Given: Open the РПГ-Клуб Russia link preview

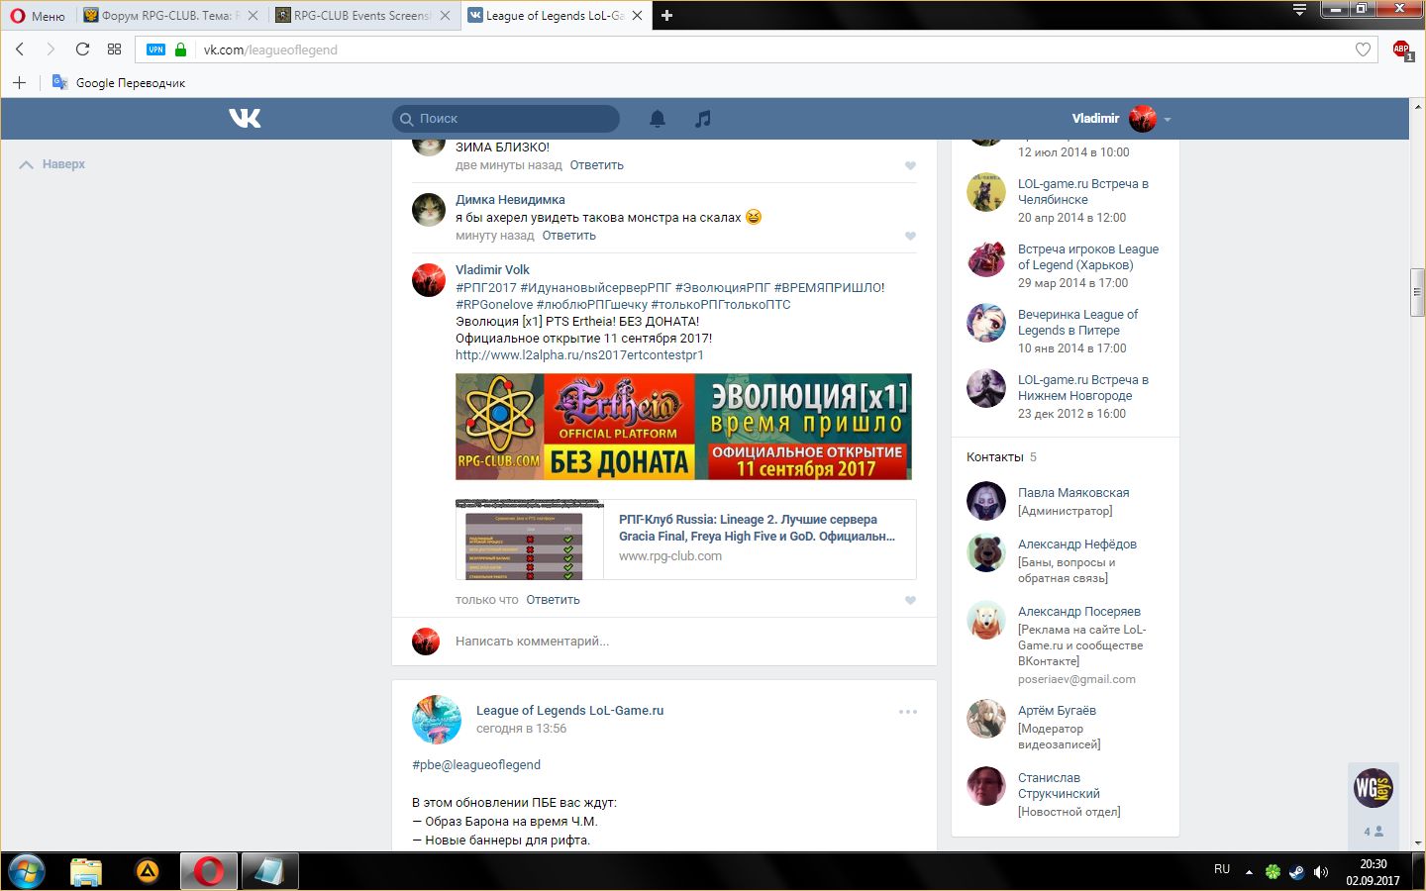Looking at the screenshot, I should [x=685, y=540].
